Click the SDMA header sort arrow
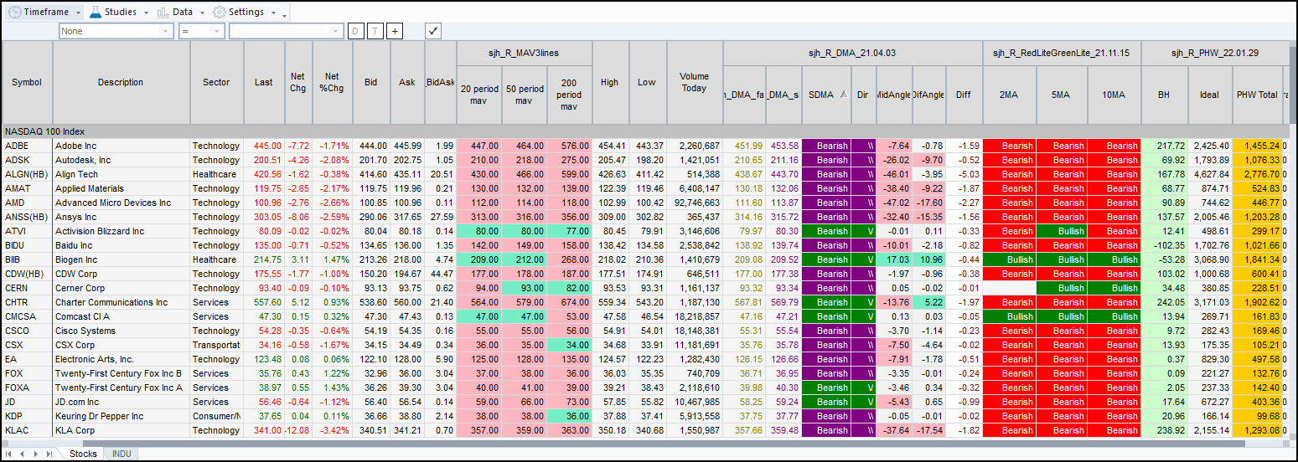The image size is (1298, 462). coord(844,95)
